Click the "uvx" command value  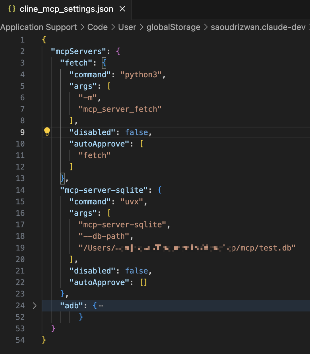pyautogui.click(x=131, y=202)
